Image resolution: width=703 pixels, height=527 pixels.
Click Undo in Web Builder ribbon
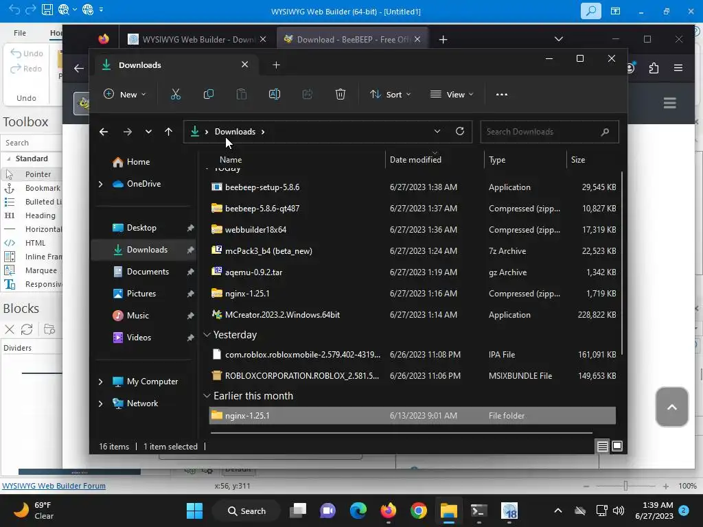pyautogui.click(x=27, y=54)
